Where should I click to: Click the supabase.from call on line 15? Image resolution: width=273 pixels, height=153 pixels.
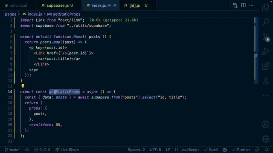click(x=105, y=97)
